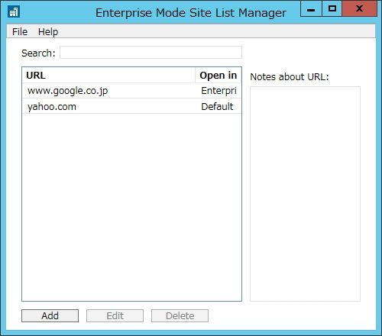
Task: Click the Edit button
Action: coord(115,315)
